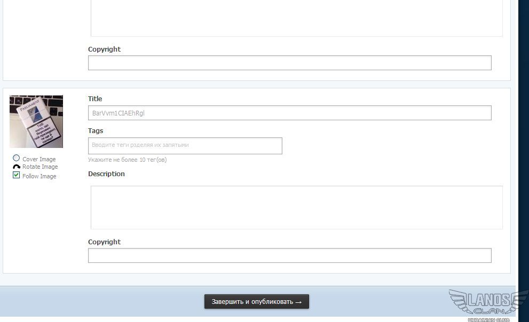The width and height of the screenshot is (529, 322).
Task: Click the Cover Image text label
Action: click(x=39, y=159)
